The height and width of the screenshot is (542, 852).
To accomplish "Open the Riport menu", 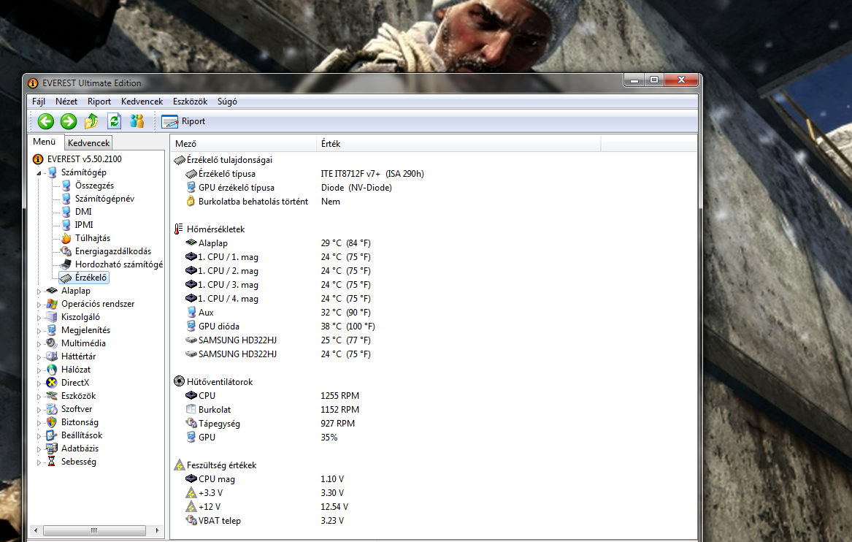I will tap(99, 101).
